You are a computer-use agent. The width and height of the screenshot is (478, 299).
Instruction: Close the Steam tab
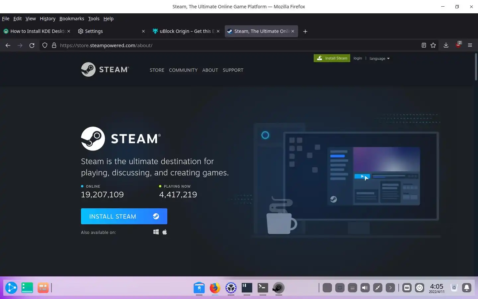point(293,31)
